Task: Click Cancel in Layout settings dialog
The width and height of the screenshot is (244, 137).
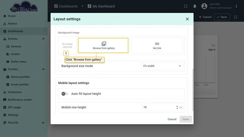Action: (x=172, y=119)
